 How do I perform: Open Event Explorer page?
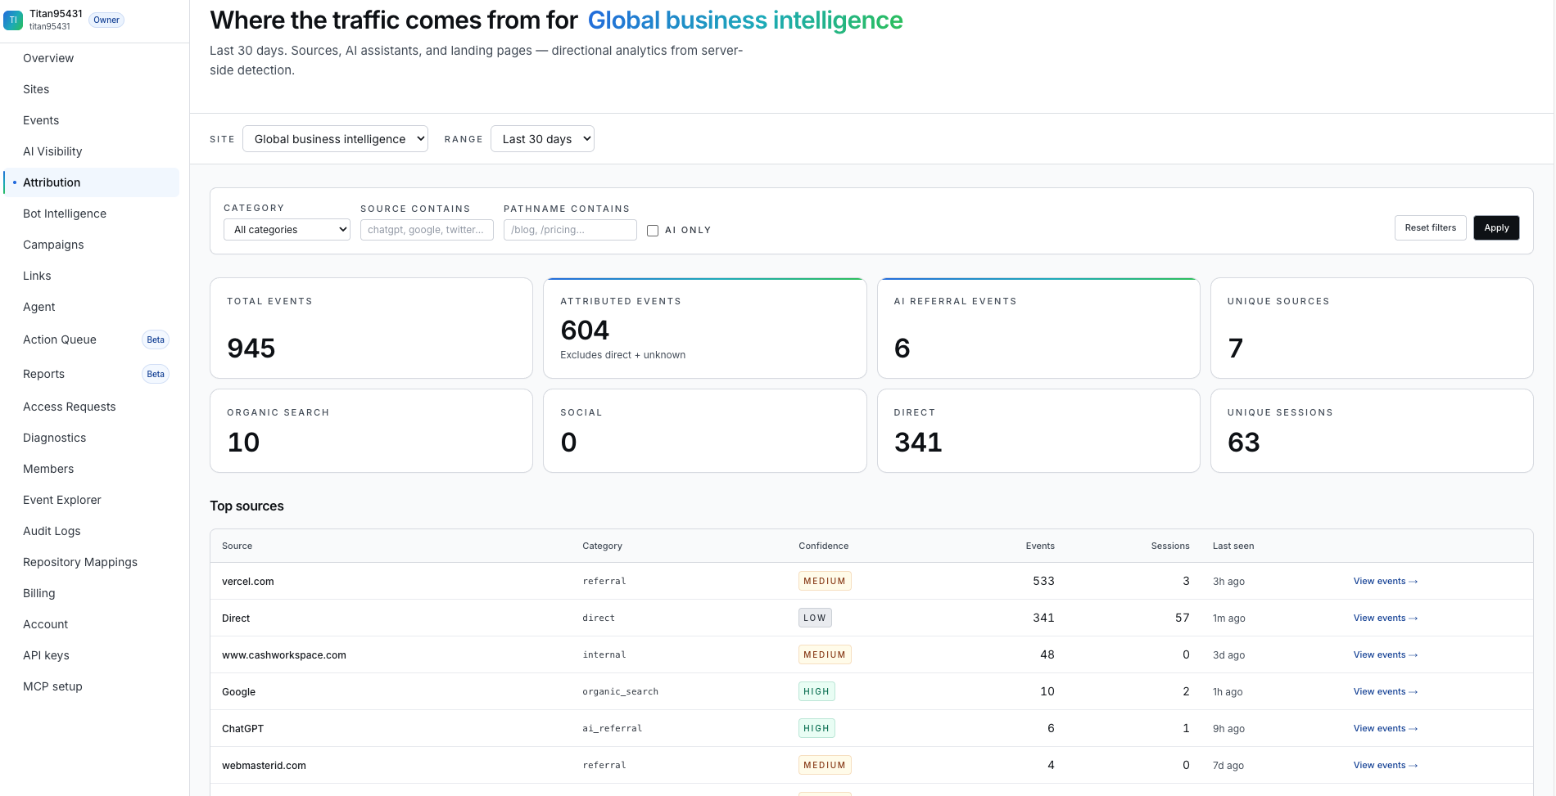91,500
